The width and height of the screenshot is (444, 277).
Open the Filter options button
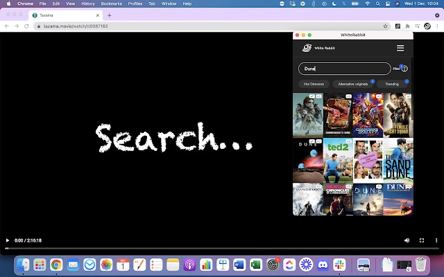coord(404,69)
